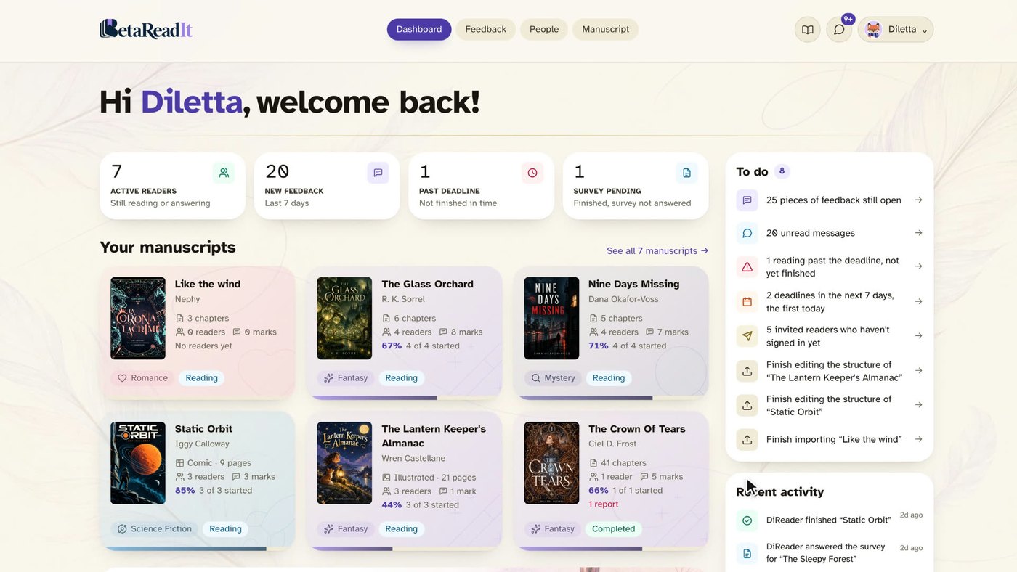Viewport: 1017px width, 572px height.
Task: Click The Crown Of Tears cover thumbnail
Action: pyautogui.click(x=551, y=463)
